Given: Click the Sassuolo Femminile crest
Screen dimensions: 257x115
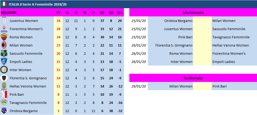Looking at the screenshot, I should (4, 54).
